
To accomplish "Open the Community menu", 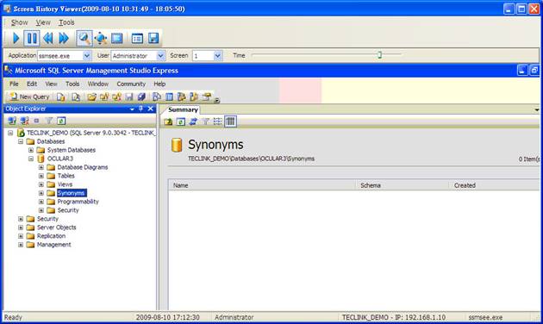I will pos(131,84).
